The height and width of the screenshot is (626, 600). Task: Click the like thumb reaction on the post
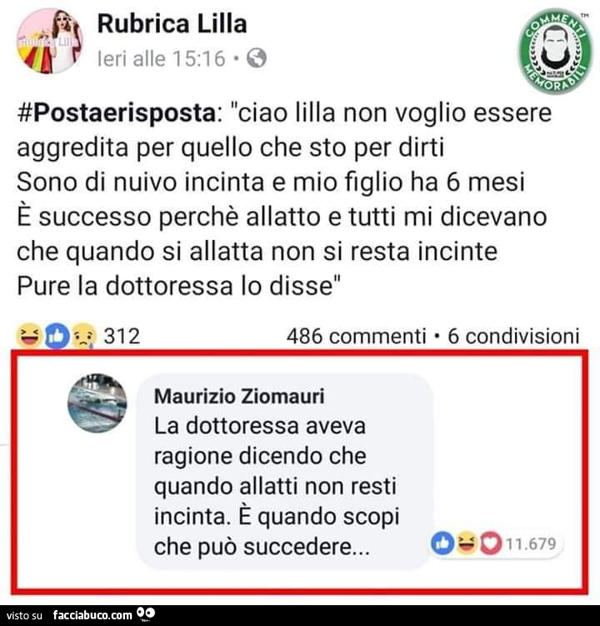[x=57, y=337]
